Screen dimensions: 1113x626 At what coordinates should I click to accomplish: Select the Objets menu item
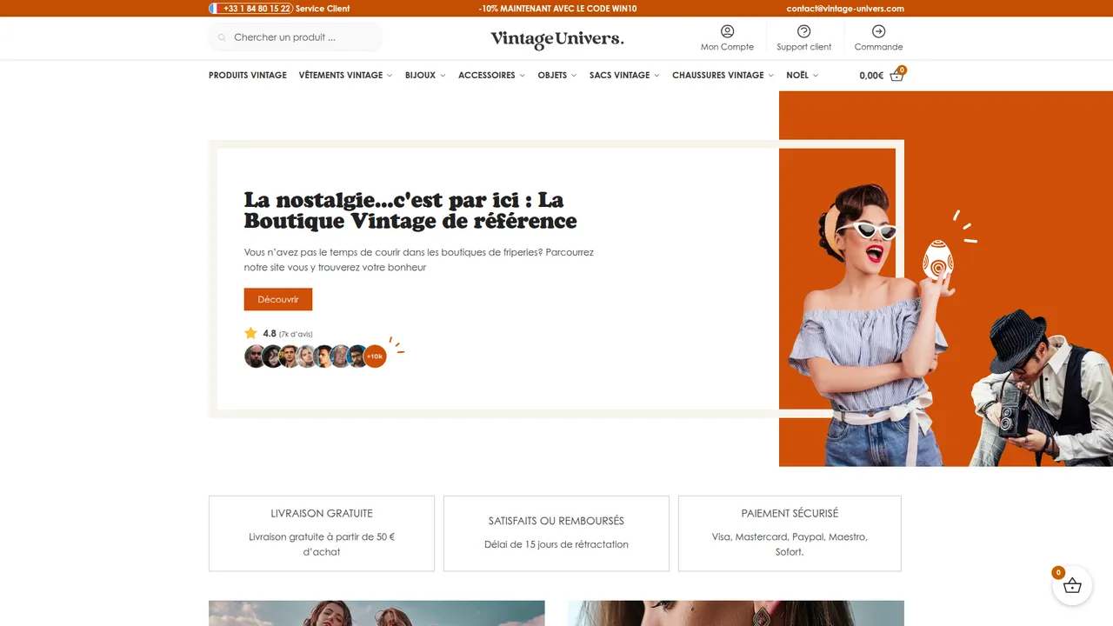(552, 76)
